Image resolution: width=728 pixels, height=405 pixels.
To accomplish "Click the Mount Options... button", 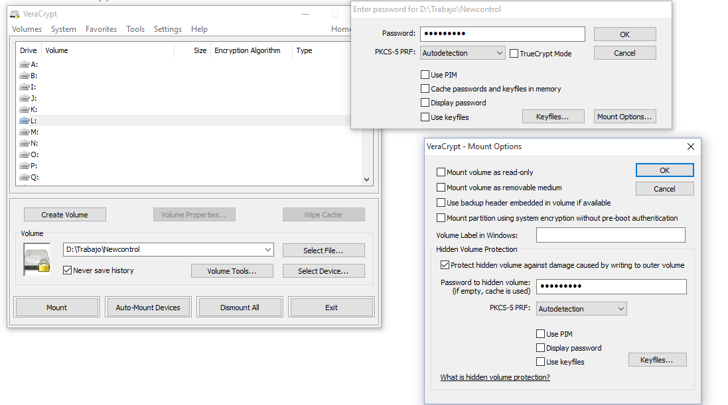I will 625,117.
